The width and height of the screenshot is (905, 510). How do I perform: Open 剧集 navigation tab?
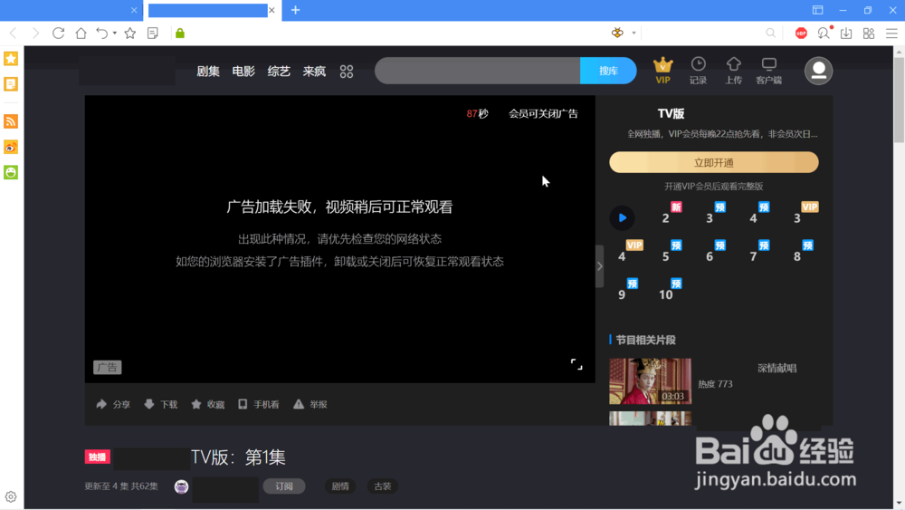pyautogui.click(x=208, y=71)
